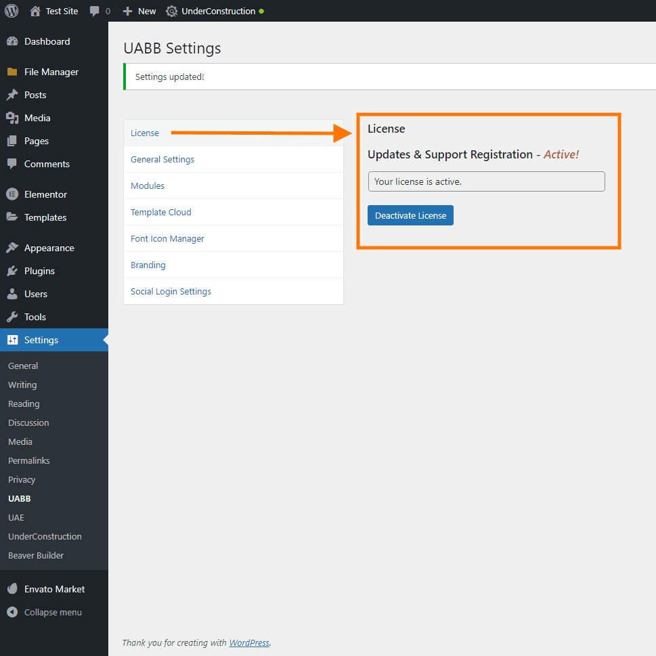Open the UnderConstruction gear icon
Image resolution: width=656 pixels, height=656 pixels.
pyautogui.click(x=171, y=12)
